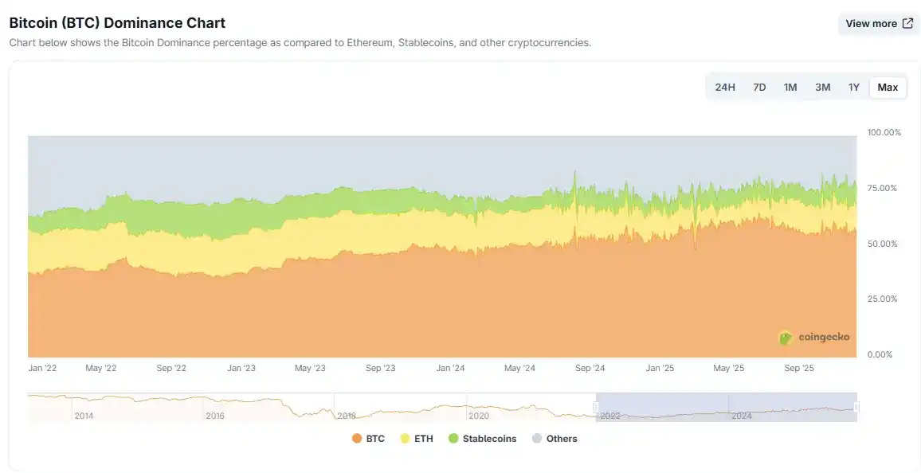This screenshot has height=473, width=921.
Task: Click the orange BTC legend dot
Action: point(357,438)
